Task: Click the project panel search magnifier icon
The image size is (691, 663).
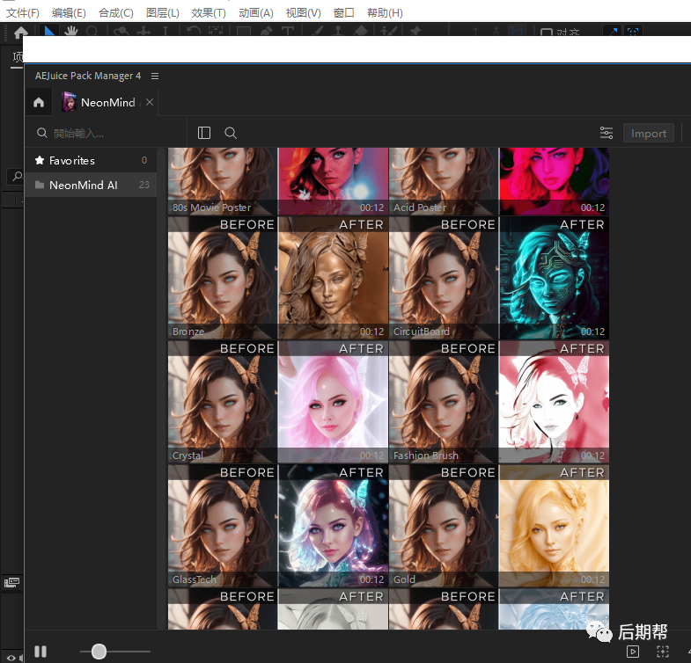Action: pyautogui.click(x=18, y=177)
